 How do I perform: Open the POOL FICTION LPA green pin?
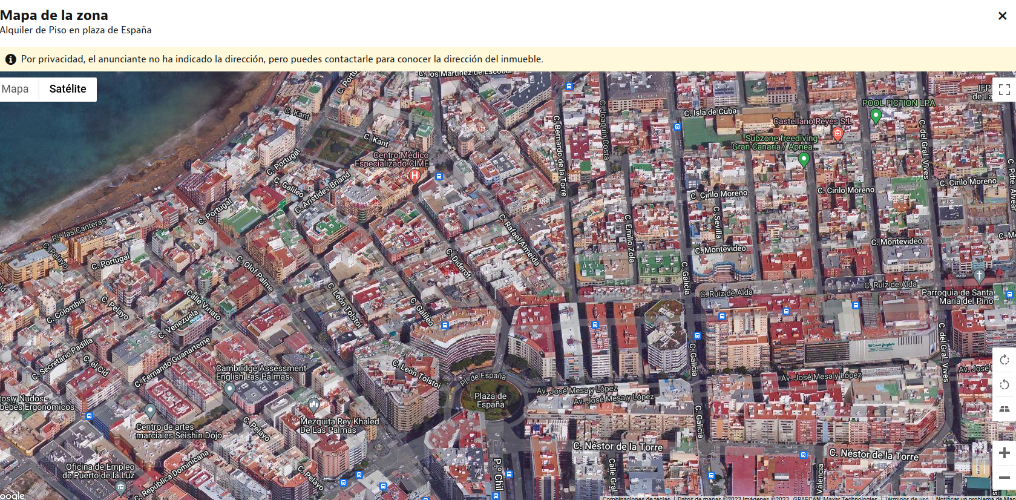[x=876, y=116]
